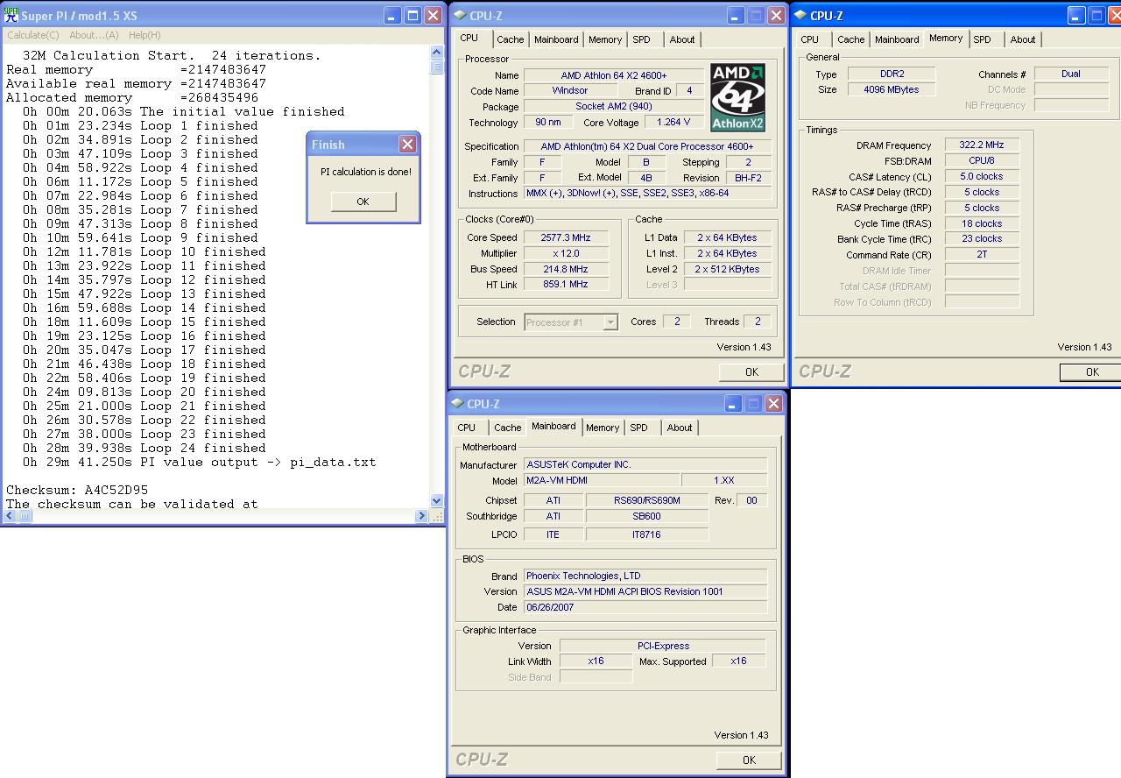Click the BIOS Date field 06/26/2007
1121x778 pixels.
coord(645,607)
